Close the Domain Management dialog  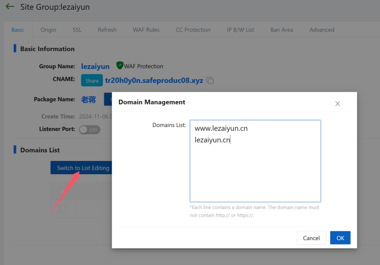pyautogui.click(x=337, y=103)
